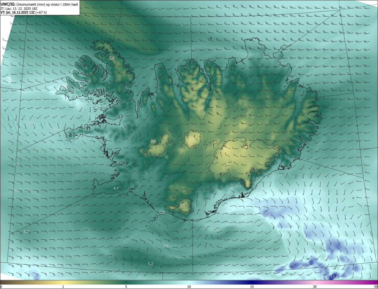
Task: Click the 10 tick label on the color scale
Action: [189, 287]
